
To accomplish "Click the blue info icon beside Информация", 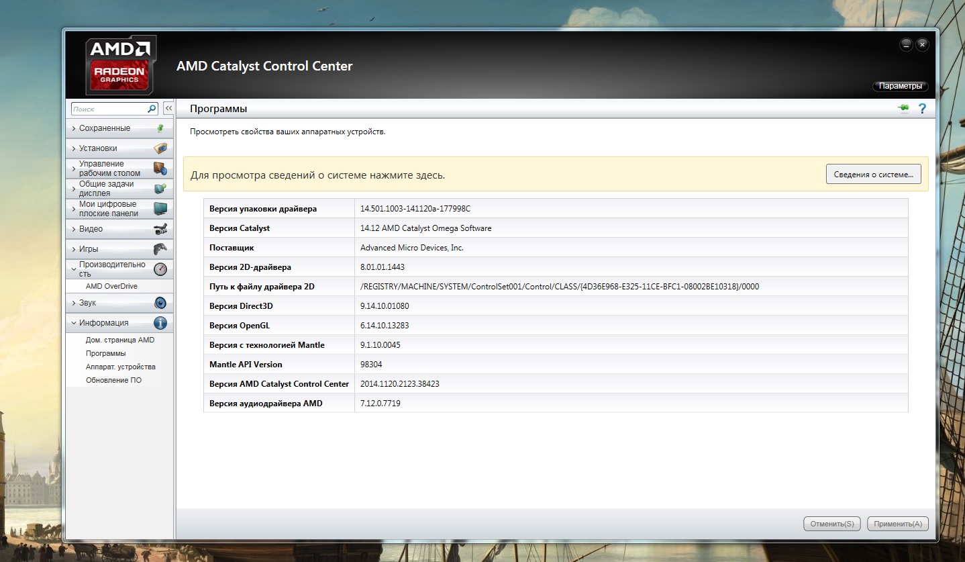I will 160,323.
